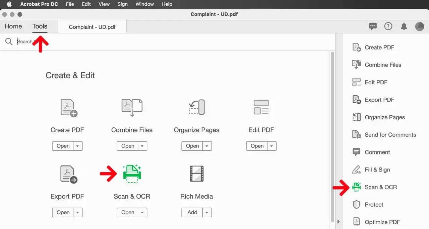This screenshot has height=229, width=429.
Task: Click Export PDF icon in right sidebar
Action: point(357,100)
